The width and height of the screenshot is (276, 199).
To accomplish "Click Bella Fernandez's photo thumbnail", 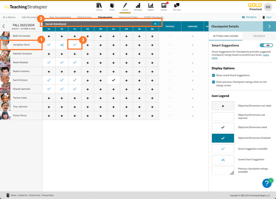I will [5, 36].
